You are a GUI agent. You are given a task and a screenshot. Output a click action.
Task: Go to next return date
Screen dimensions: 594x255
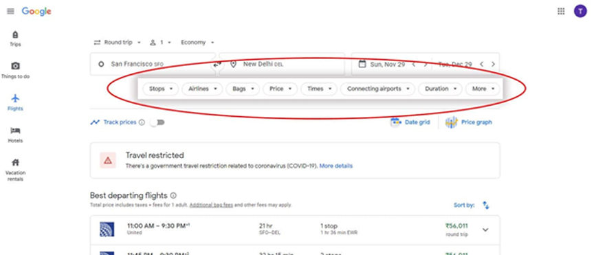click(493, 65)
